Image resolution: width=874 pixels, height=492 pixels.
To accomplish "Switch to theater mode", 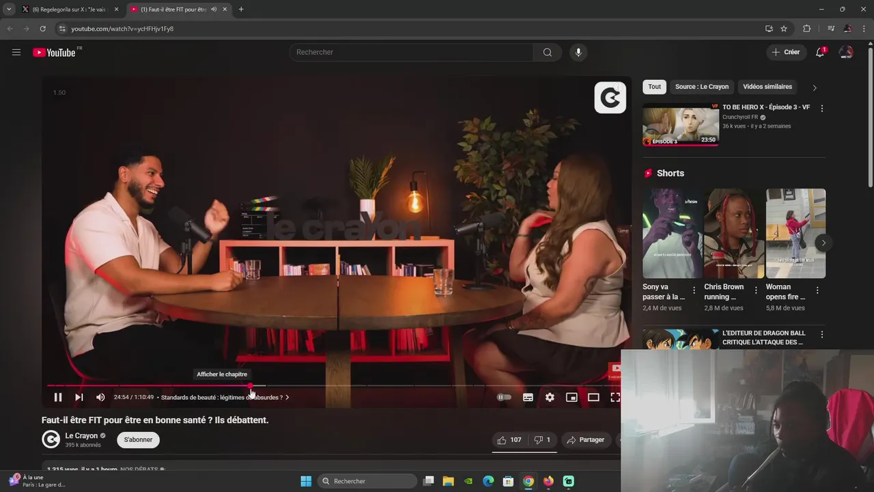I will (593, 397).
